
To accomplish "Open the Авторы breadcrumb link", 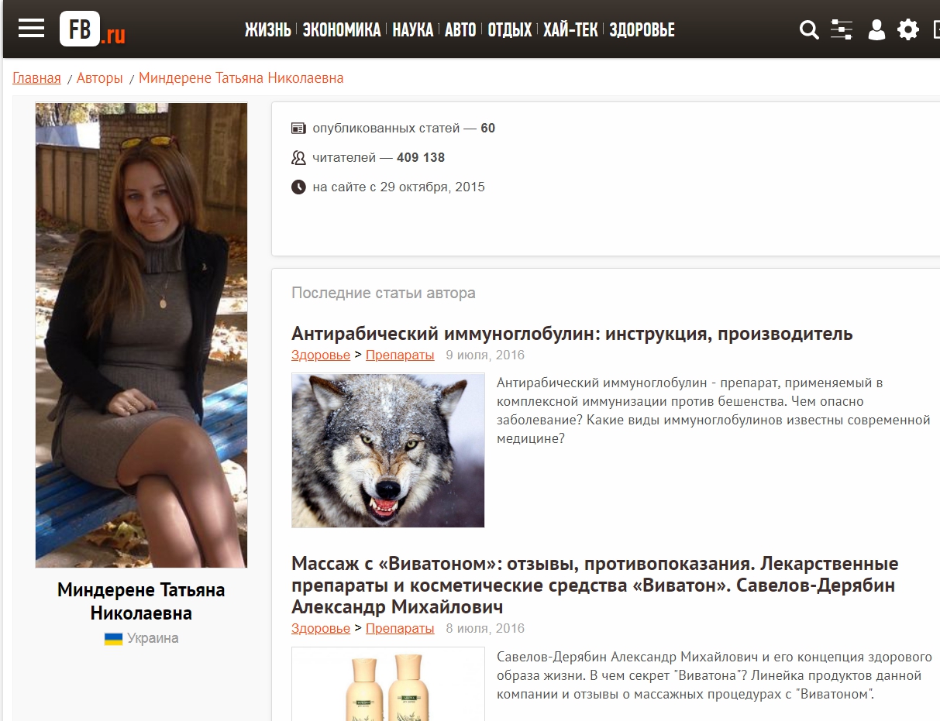I will pyautogui.click(x=100, y=78).
